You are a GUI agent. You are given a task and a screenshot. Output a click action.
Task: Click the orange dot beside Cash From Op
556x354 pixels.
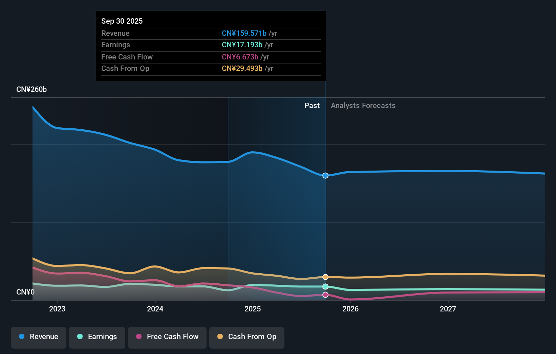[220, 337]
